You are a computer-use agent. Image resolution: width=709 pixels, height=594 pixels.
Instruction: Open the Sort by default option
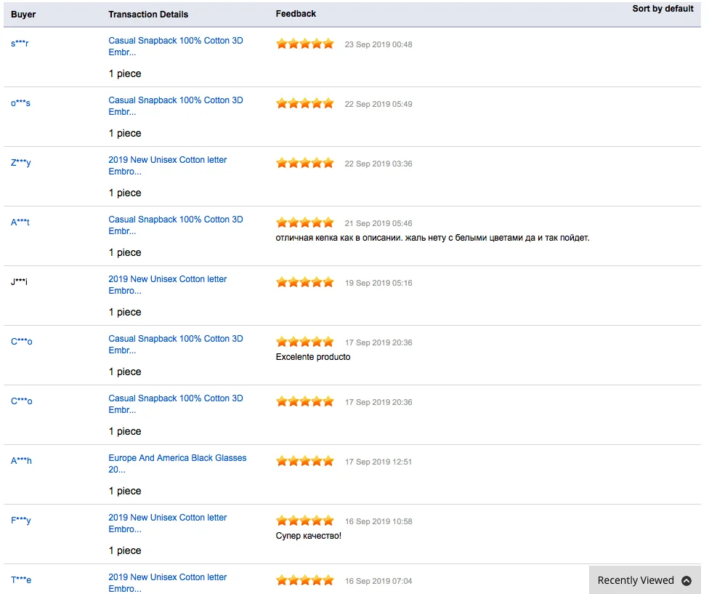click(663, 9)
